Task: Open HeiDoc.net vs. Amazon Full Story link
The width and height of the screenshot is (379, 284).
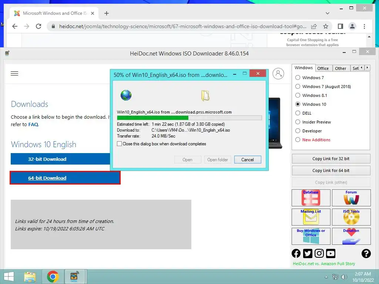Action: click(324, 264)
